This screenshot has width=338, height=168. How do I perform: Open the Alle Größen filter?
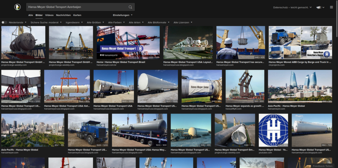pyautogui.click(x=95, y=22)
